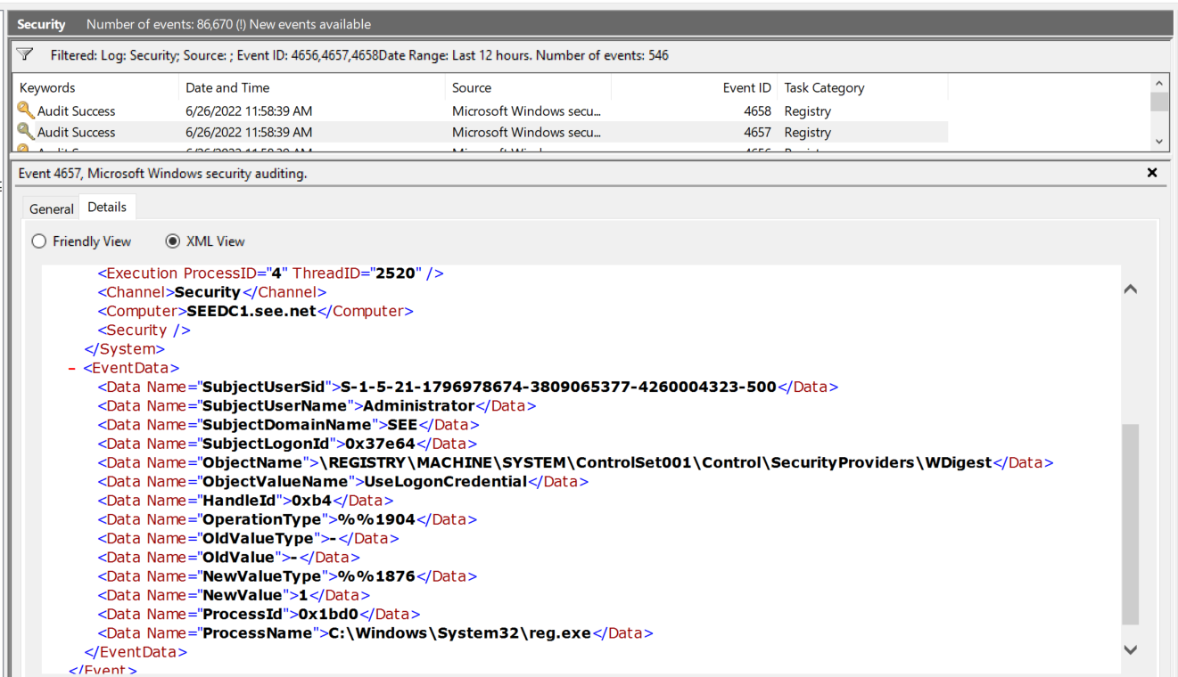The width and height of the screenshot is (1178, 677).
Task: Click the filter funnel icon
Action: coord(25,55)
